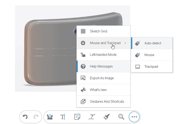Toggle Help Messages label

(101, 66)
